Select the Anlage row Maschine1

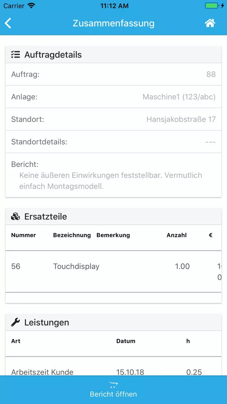114,97
